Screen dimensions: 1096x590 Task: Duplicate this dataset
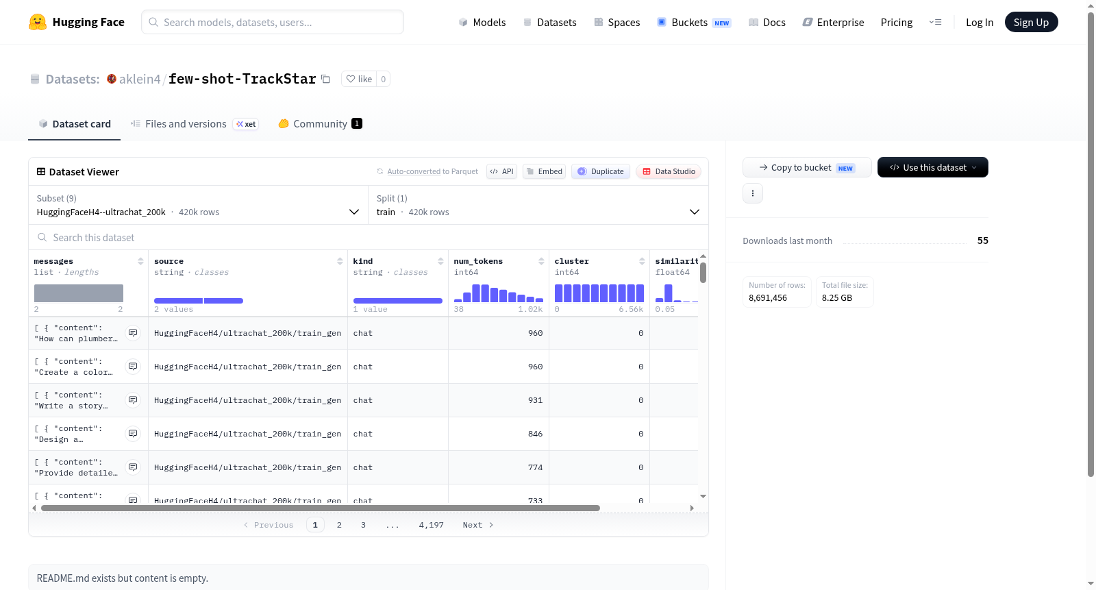(601, 171)
